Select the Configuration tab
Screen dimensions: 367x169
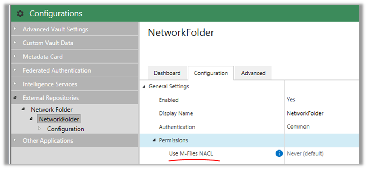pos(211,73)
